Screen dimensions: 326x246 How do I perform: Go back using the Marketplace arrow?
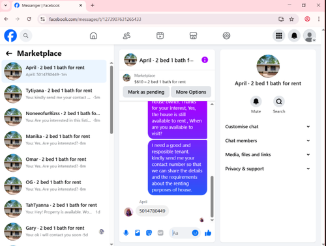(x=9, y=53)
